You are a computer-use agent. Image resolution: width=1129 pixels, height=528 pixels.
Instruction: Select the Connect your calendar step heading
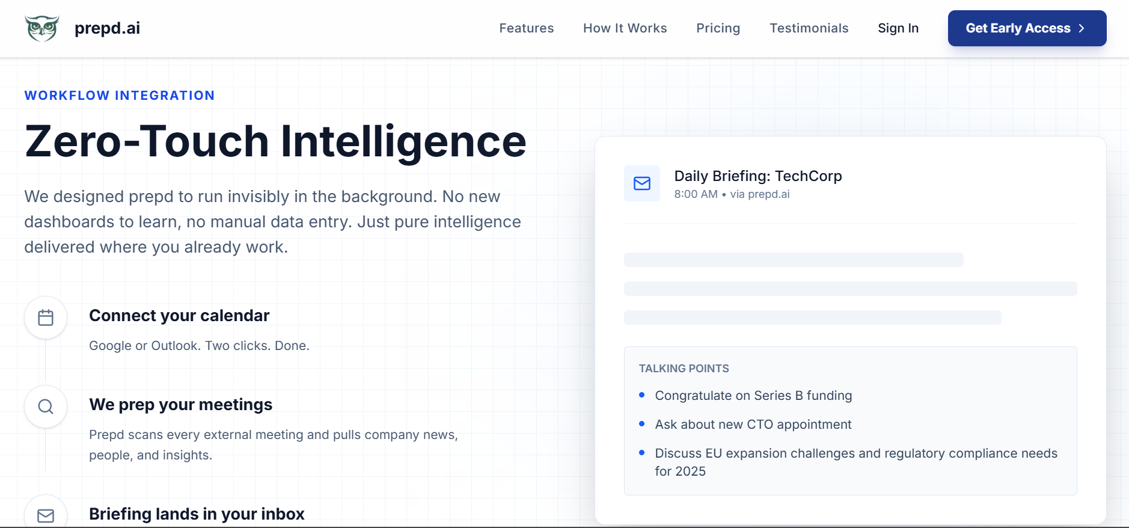[179, 316]
